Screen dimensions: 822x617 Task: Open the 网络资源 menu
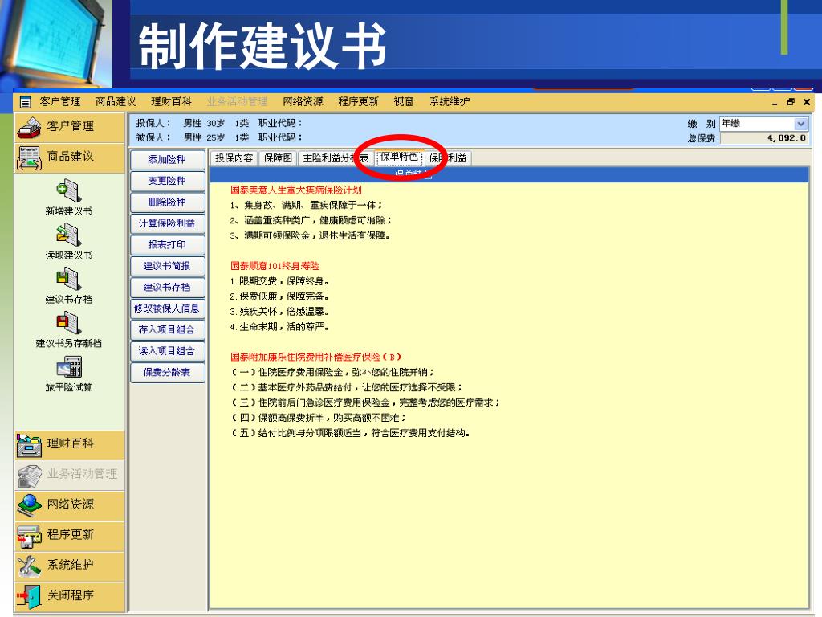303,102
